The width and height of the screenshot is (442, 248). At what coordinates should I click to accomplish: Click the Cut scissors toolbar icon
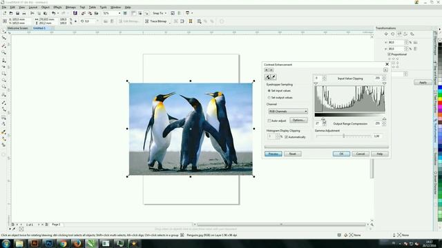[32, 13]
